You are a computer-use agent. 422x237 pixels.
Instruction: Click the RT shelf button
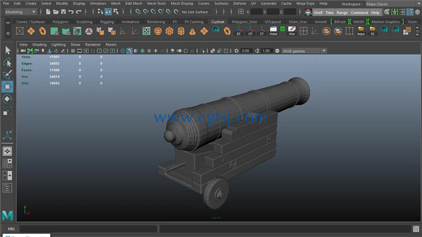[238, 31]
